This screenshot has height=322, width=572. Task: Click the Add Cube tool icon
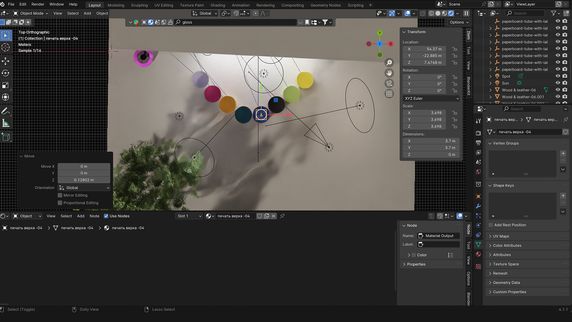(5, 137)
